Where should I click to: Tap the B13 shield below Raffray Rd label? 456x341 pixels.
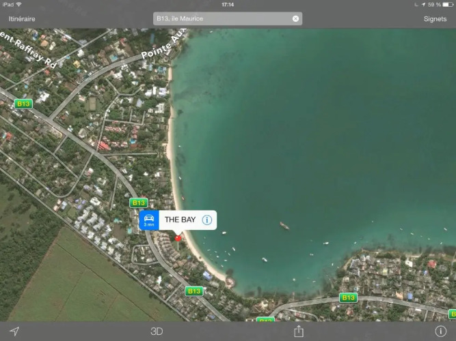pos(23,104)
